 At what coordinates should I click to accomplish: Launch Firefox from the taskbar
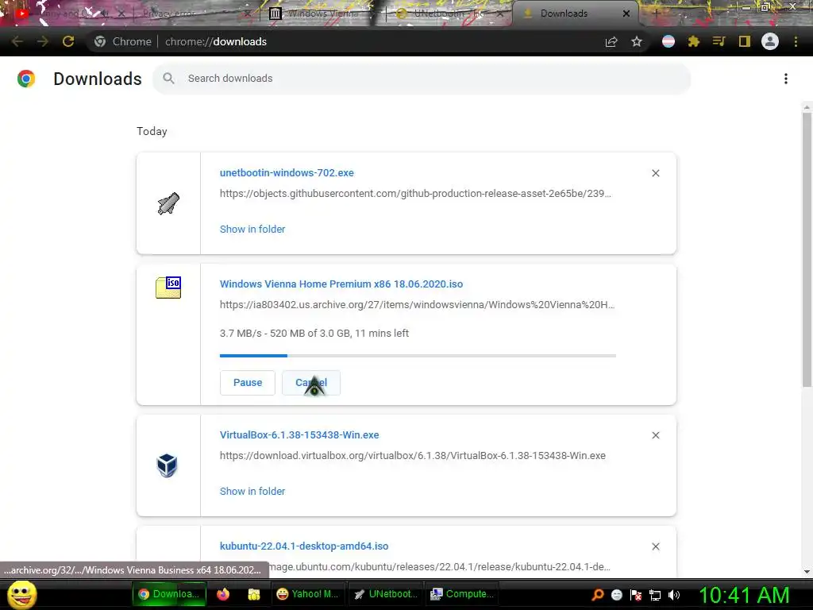[x=223, y=594]
